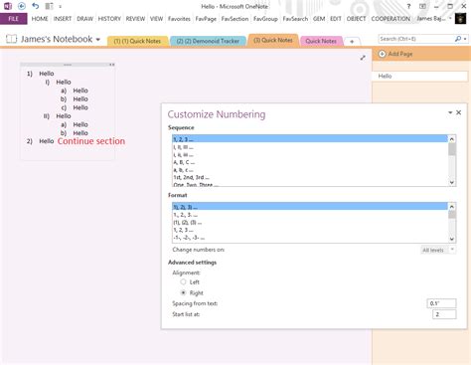Open the FavSection ribbon tab
The image size is (471, 365).
(235, 19)
